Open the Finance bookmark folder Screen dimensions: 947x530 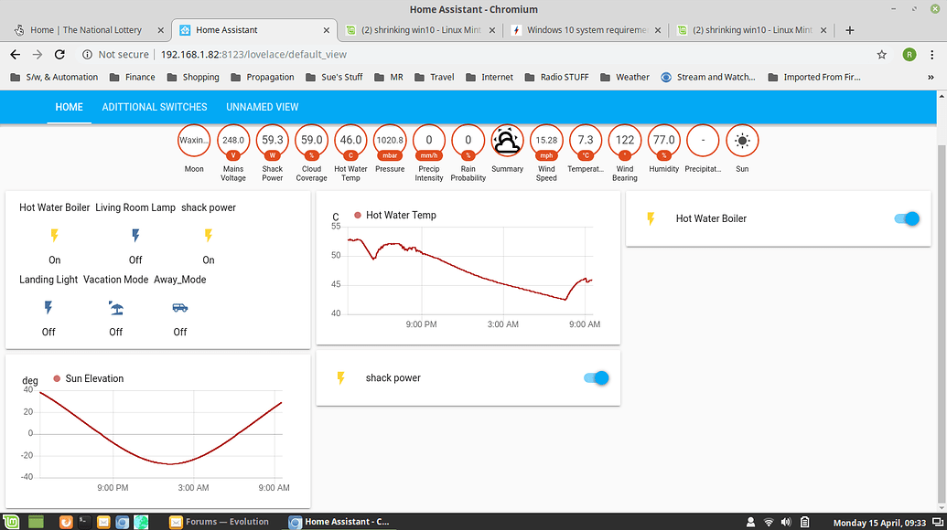click(133, 77)
